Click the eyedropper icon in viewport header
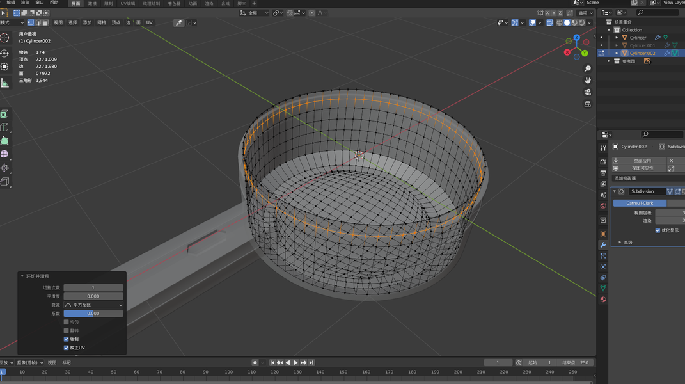Viewport: 685px width, 384px height. (178, 23)
